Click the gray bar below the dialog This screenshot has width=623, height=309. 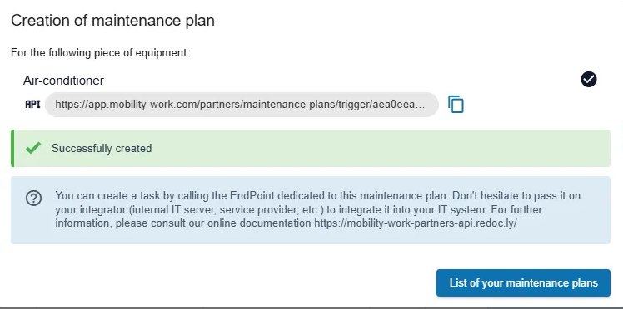coord(311,307)
